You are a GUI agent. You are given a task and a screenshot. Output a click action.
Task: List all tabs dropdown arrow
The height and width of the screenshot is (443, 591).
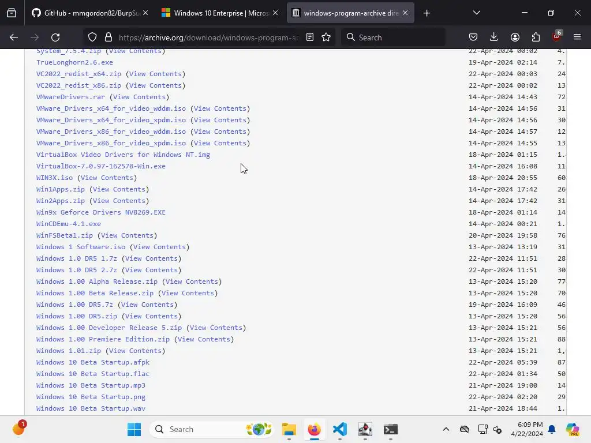pyautogui.click(x=476, y=13)
